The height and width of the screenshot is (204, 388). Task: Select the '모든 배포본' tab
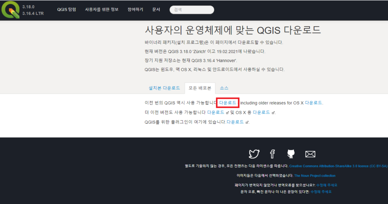(x=200, y=88)
